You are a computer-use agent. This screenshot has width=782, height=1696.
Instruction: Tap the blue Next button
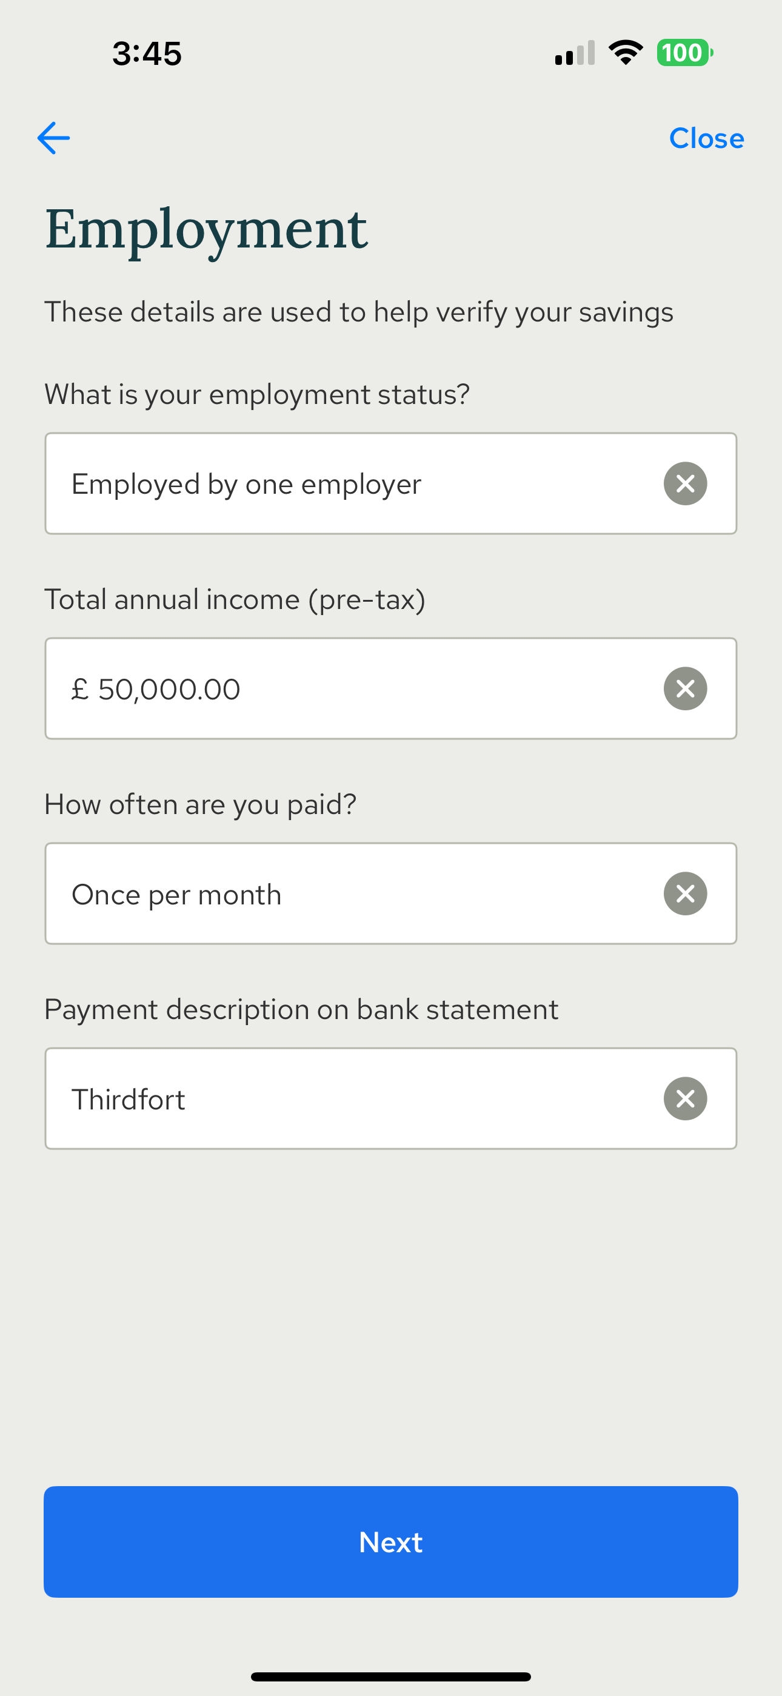(390, 1542)
